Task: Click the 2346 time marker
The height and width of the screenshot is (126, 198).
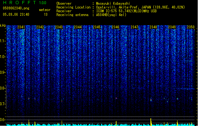Action: pos(116,27)
